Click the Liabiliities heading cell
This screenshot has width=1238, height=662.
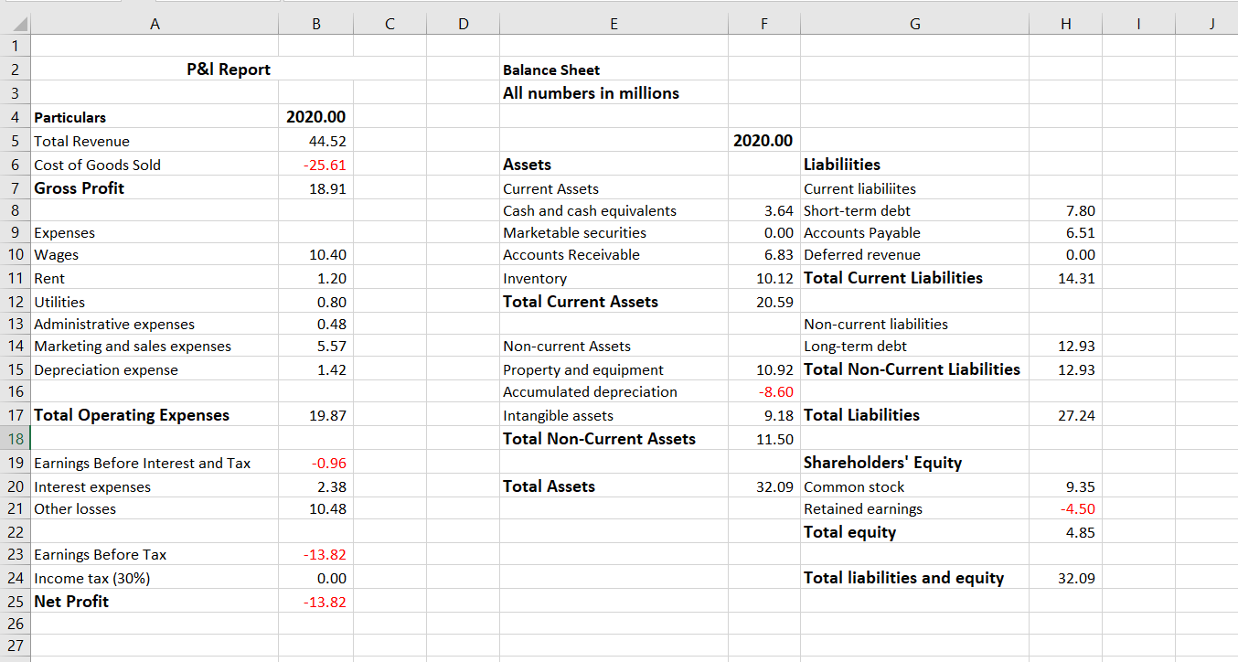pyautogui.click(x=914, y=165)
